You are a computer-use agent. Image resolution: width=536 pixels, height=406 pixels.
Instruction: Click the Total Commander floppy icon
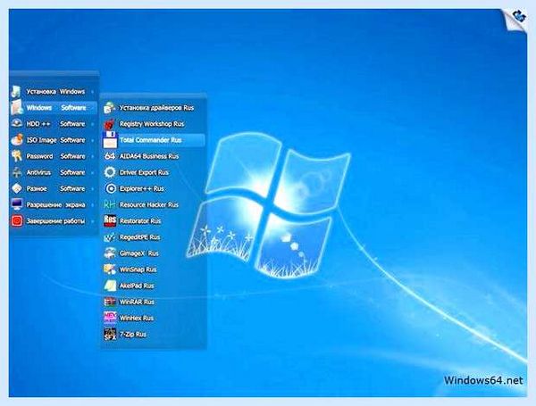110,139
